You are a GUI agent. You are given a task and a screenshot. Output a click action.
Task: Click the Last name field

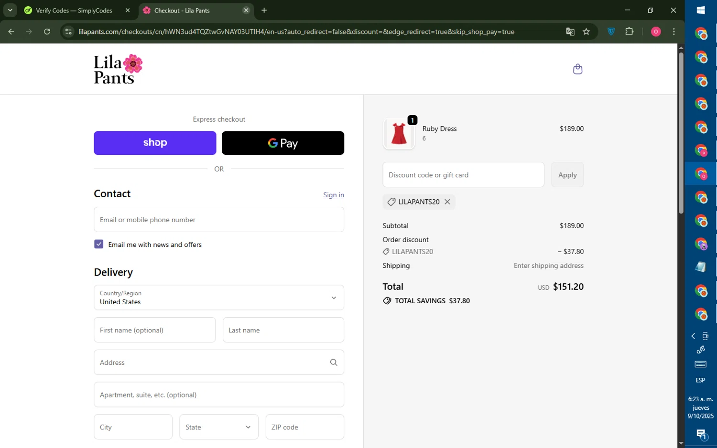point(283,330)
